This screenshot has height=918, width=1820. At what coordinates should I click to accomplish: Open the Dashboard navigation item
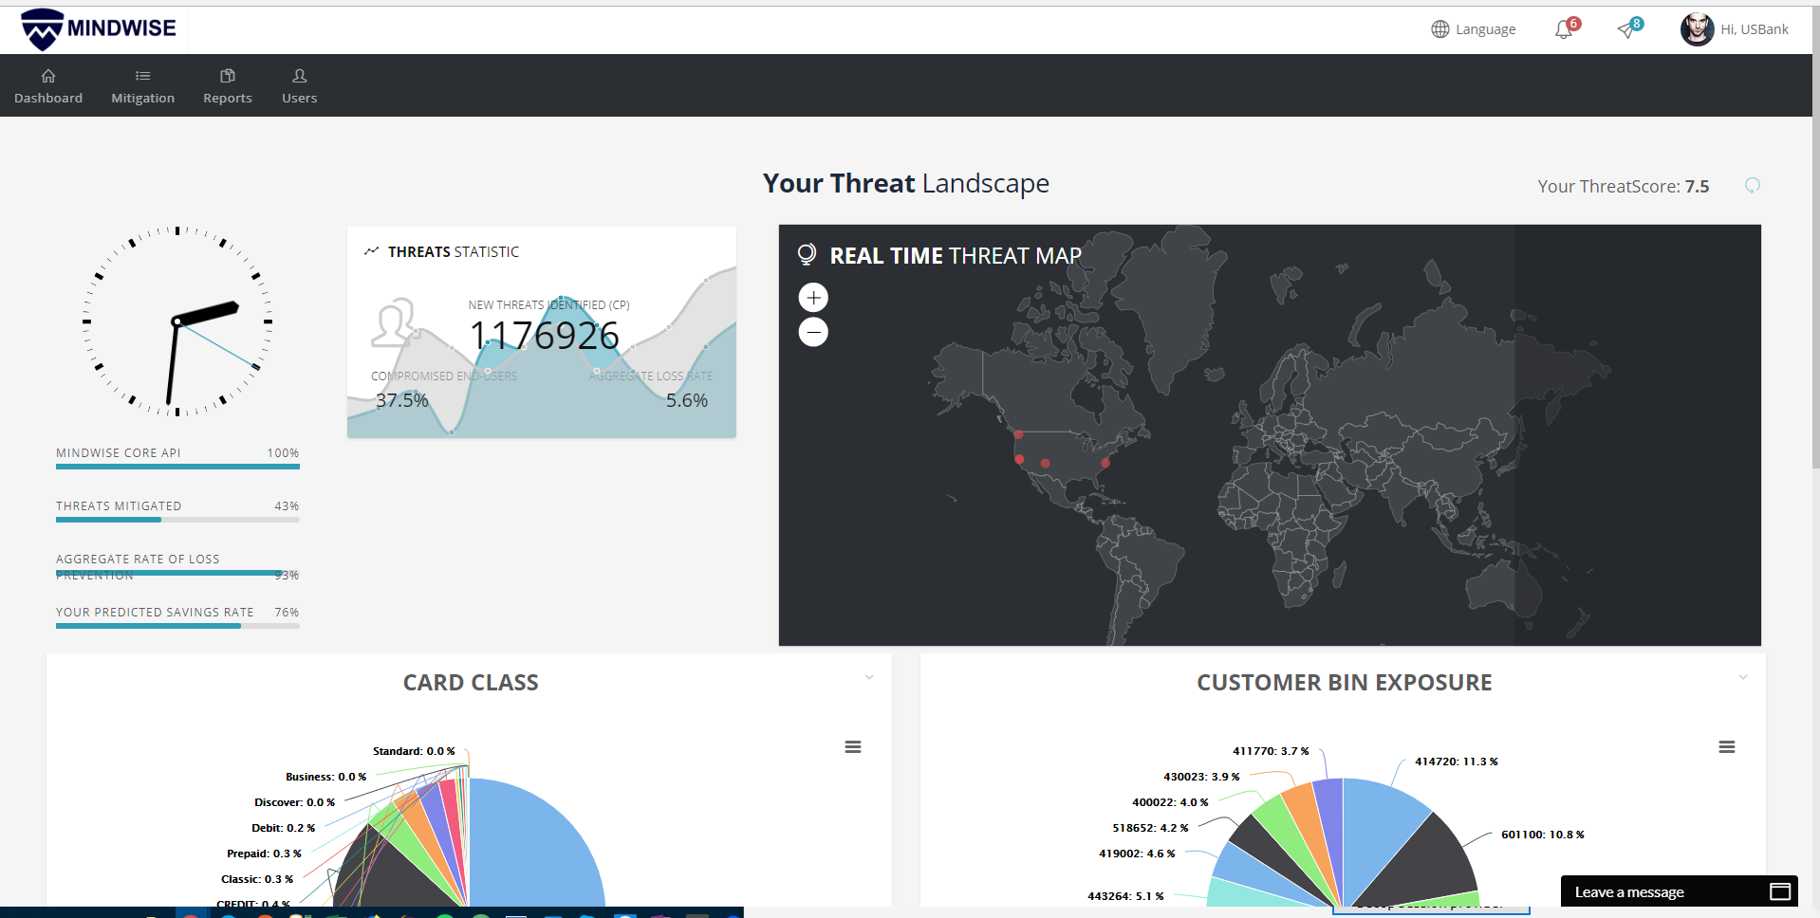point(48,85)
